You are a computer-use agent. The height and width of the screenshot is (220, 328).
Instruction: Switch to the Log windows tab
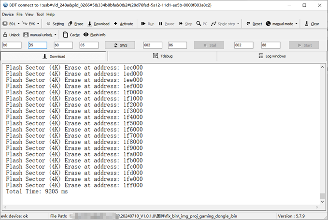[x=272, y=56]
